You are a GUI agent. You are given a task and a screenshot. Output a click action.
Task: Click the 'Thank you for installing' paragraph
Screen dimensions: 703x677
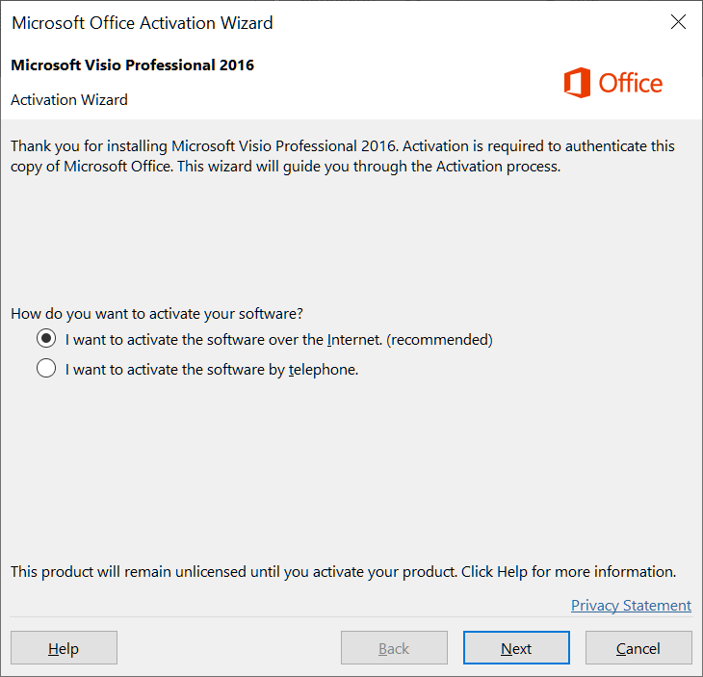pos(343,156)
